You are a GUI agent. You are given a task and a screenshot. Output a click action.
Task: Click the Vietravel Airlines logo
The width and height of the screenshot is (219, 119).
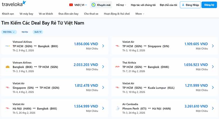pyautogui.click(x=8, y=46)
